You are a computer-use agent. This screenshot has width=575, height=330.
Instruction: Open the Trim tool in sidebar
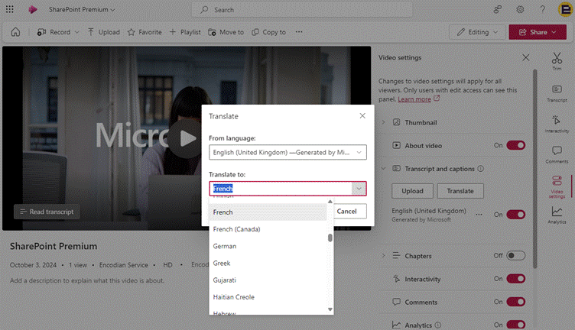point(557,59)
